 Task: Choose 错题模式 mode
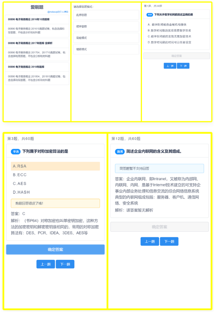pos(106,49)
